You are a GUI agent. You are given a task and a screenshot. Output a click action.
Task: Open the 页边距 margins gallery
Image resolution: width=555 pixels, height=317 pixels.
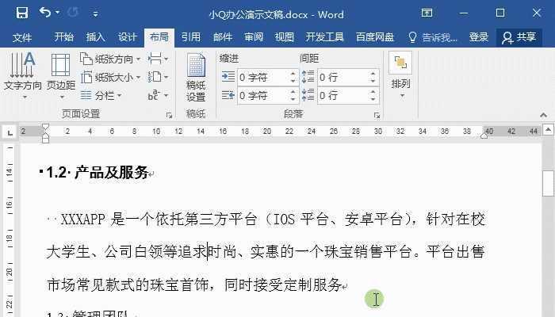[61, 75]
